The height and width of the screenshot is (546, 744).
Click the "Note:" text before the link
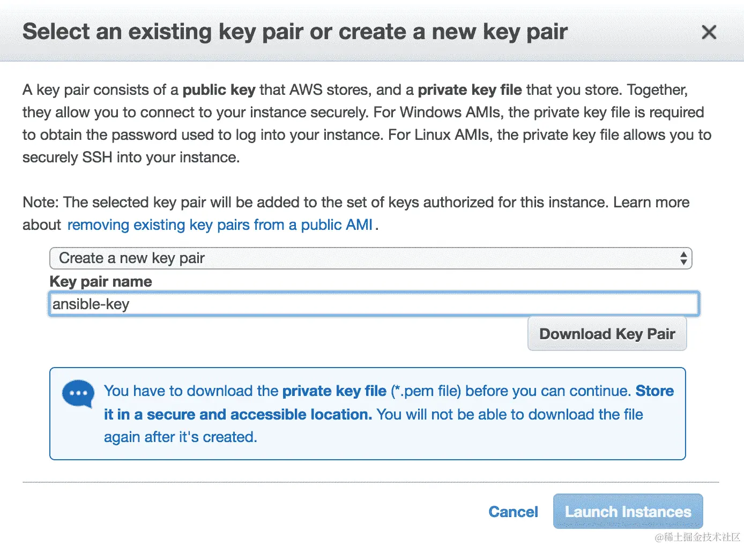coord(41,203)
